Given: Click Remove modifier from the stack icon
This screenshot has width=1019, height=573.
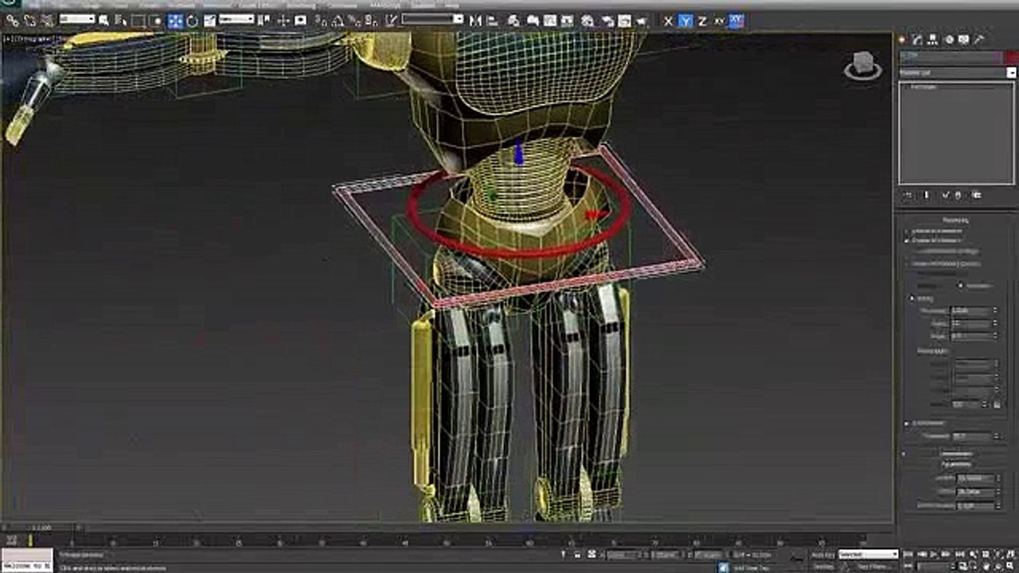Looking at the screenshot, I should (958, 194).
